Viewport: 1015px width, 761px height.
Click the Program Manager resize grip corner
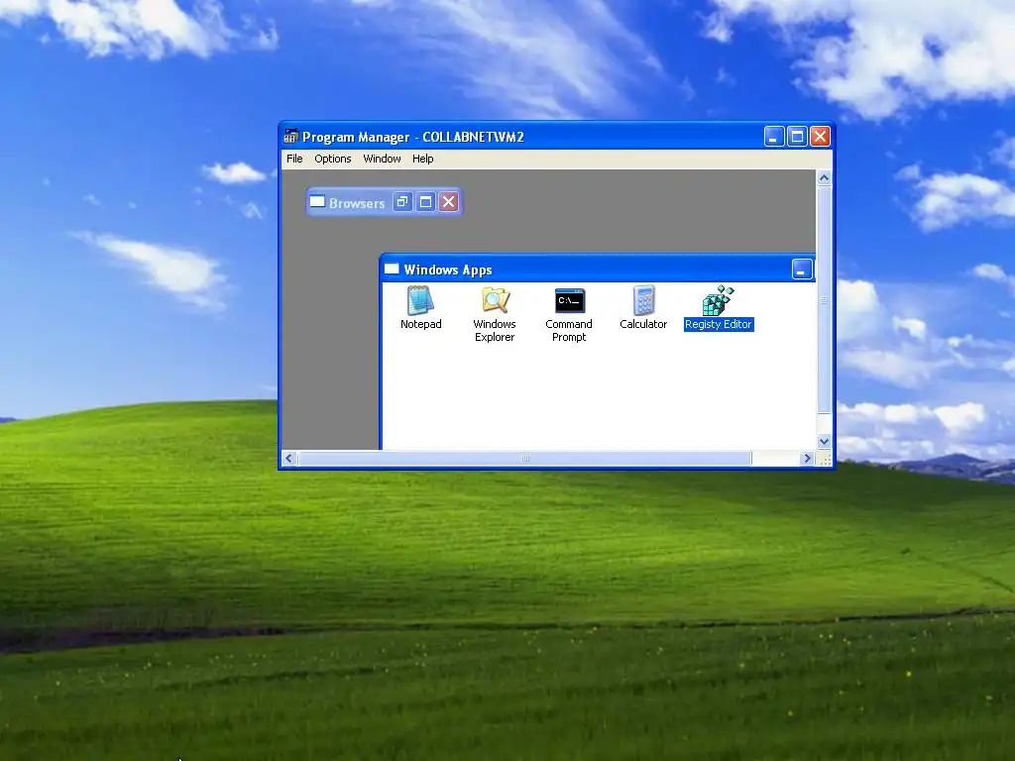click(x=825, y=459)
